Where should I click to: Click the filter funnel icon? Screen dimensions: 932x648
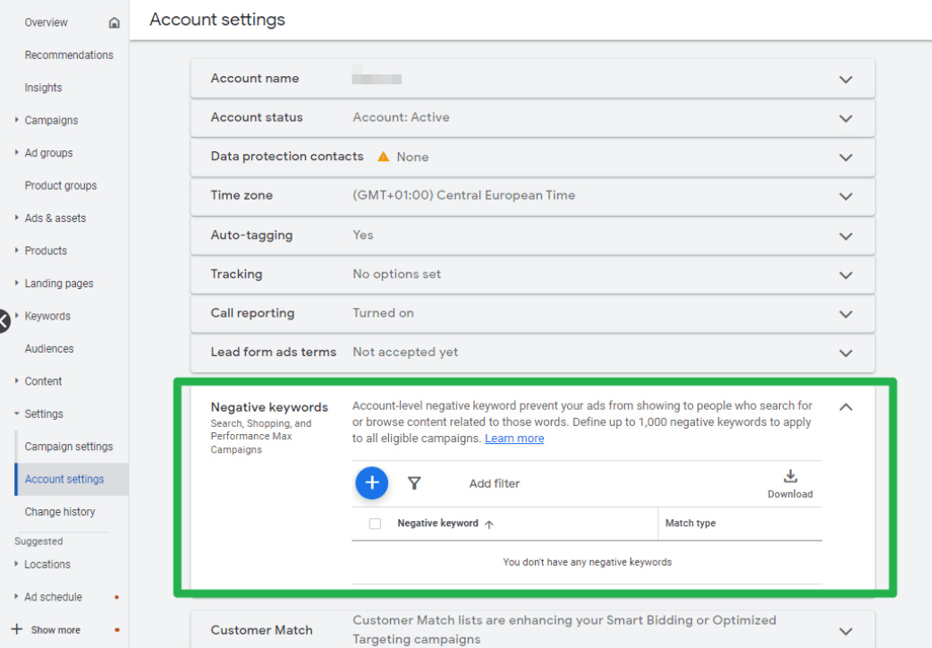point(414,483)
